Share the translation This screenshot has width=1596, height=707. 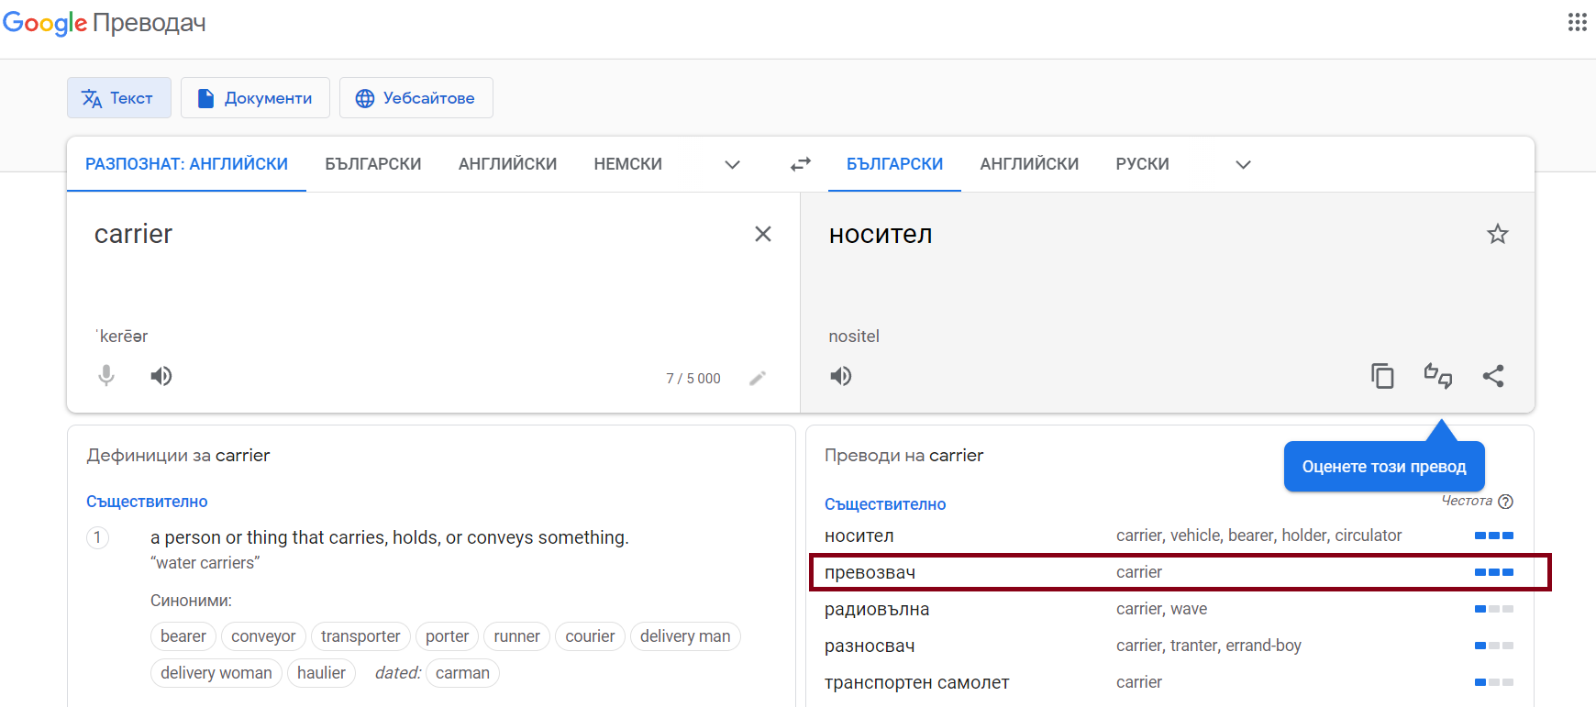1493,376
